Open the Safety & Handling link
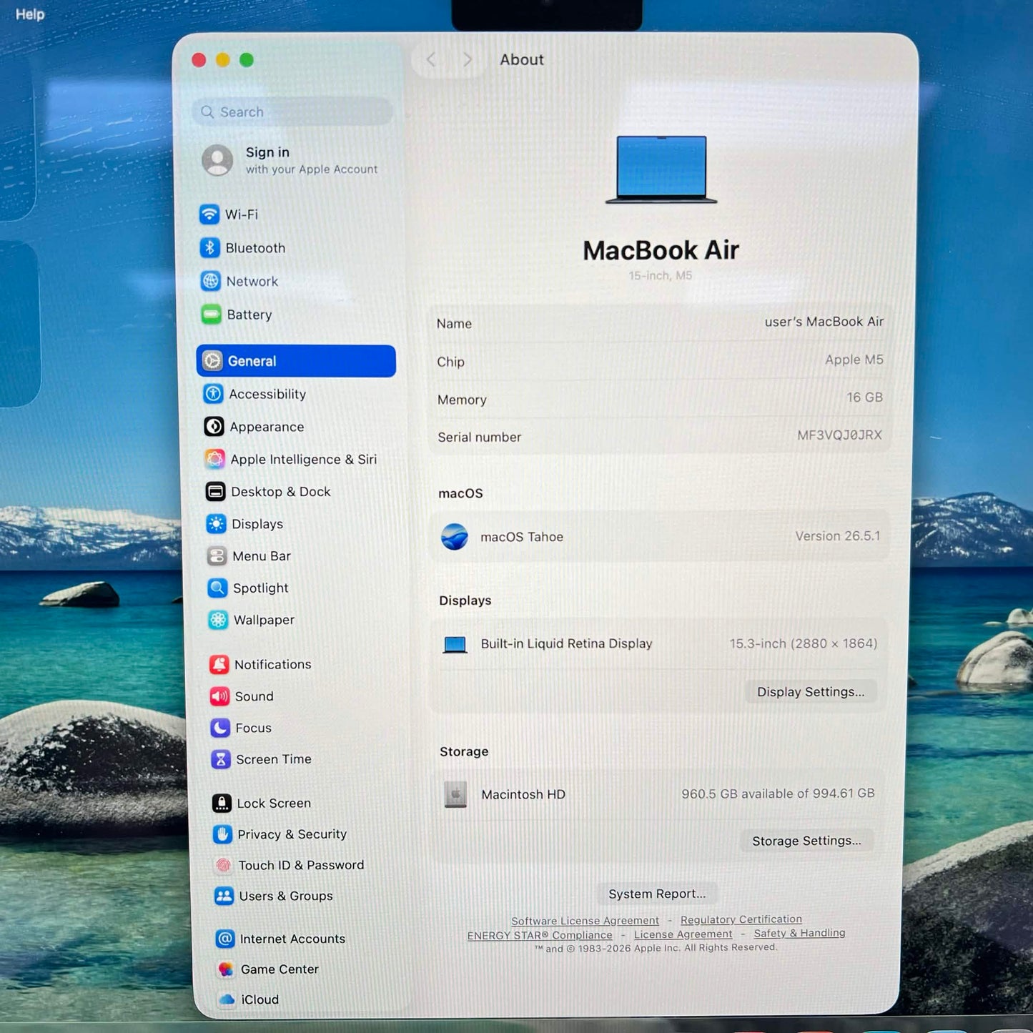This screenshot has width=1033, height=1033. coord(799,933)
